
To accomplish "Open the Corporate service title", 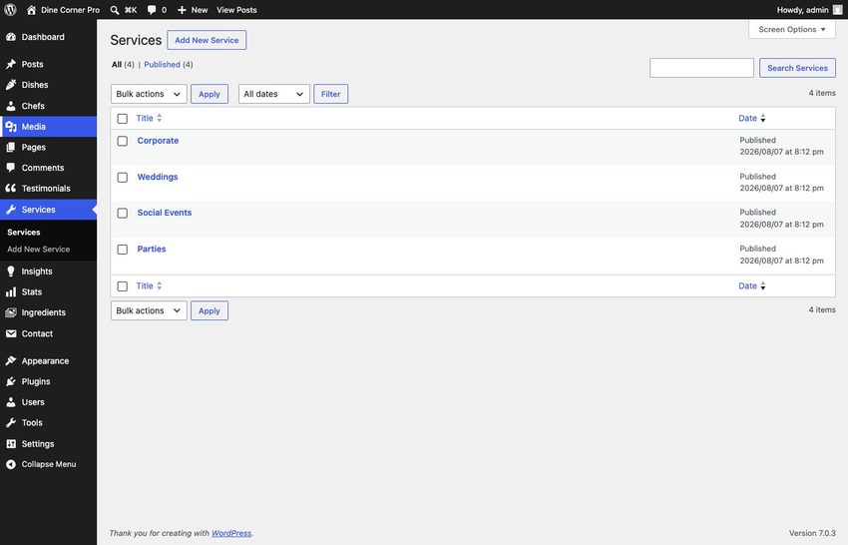I will (158, 140).
